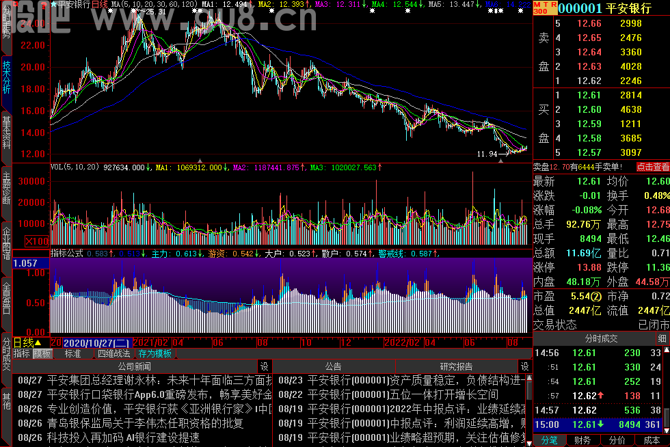Image resolution: width=670 pixels, height=447 pixels.
Task: Open news 专业创造价值 平安银行获亚洲银行家
Action: pos(144,409)
